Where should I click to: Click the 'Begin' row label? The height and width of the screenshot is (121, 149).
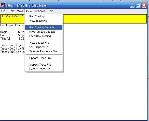click(4, 32)
